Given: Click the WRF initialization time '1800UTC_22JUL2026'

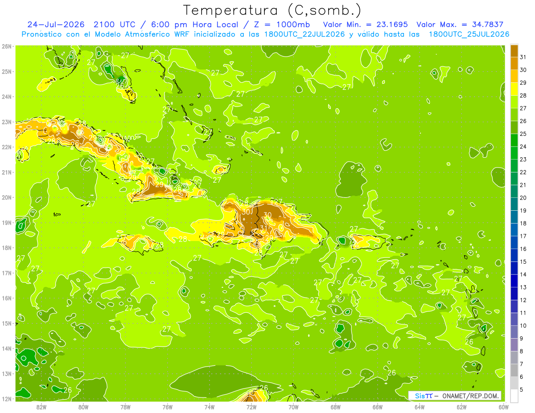Looking at the screenshot, I should pos(305,34).
